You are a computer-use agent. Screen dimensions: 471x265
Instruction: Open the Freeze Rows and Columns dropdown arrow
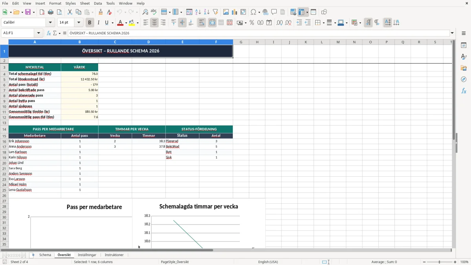tap(307, 12)
